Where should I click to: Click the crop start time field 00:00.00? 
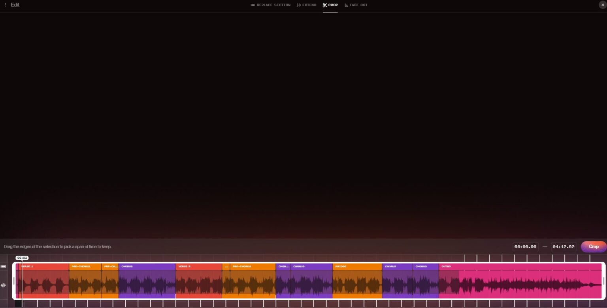(525, 247)
